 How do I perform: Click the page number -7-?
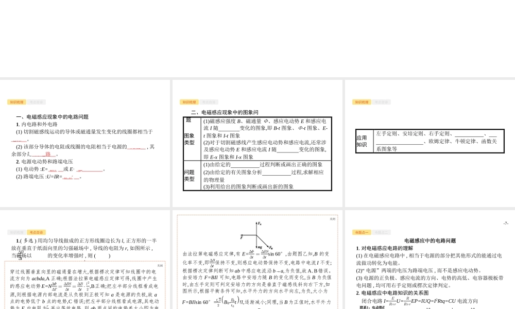coord(506,224)
